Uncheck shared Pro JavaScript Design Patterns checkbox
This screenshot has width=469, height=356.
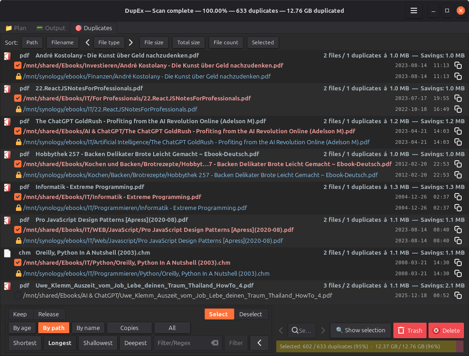[18, 230]
